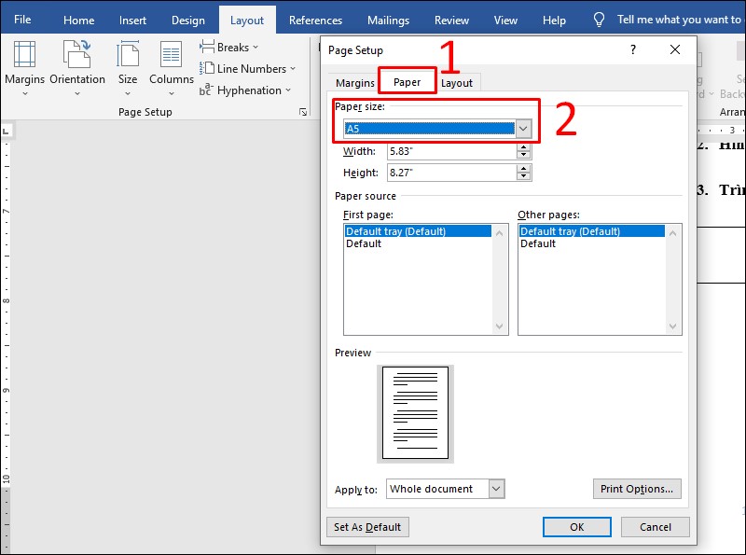
Task: Open Hyphenation options
Action: click(245, 90)
